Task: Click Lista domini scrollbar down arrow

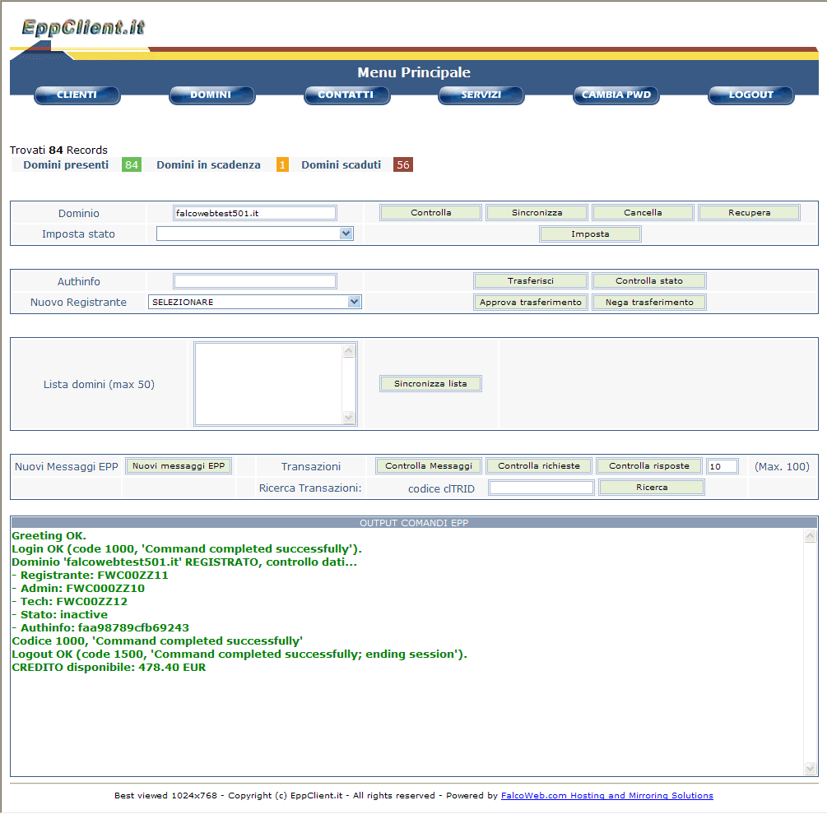Action: click(x=349, y=417)
